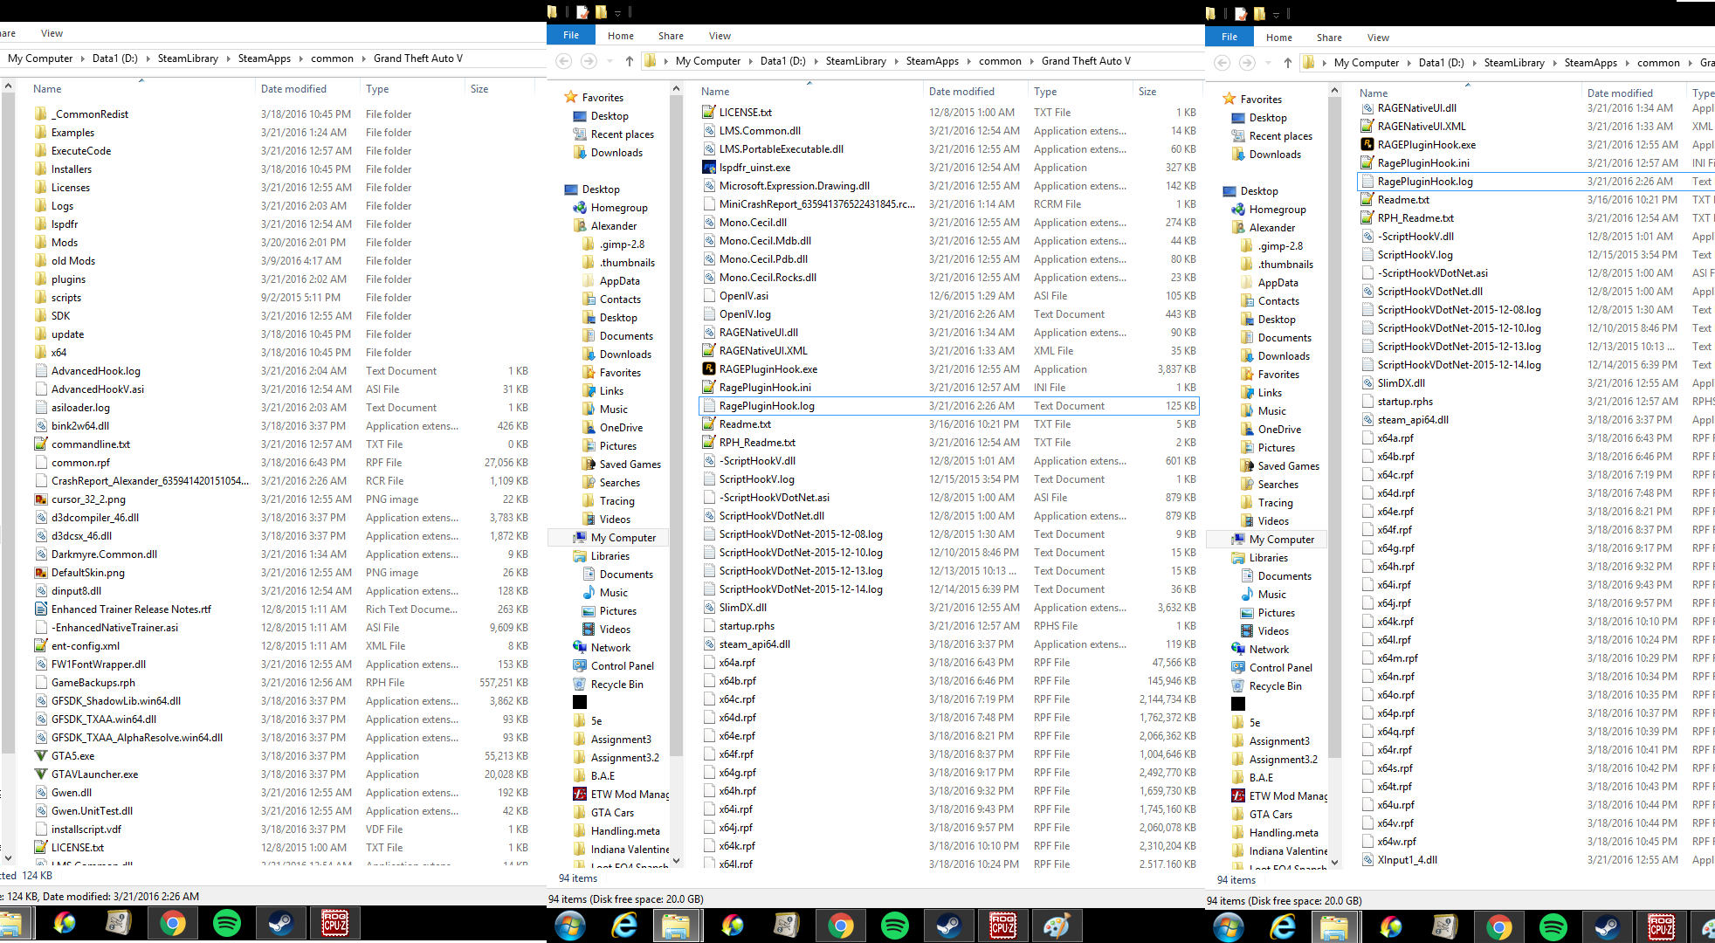1715x943 pixels.
Task: Click scroll-up arrow of leftmost file list
Action: (8, 86)
